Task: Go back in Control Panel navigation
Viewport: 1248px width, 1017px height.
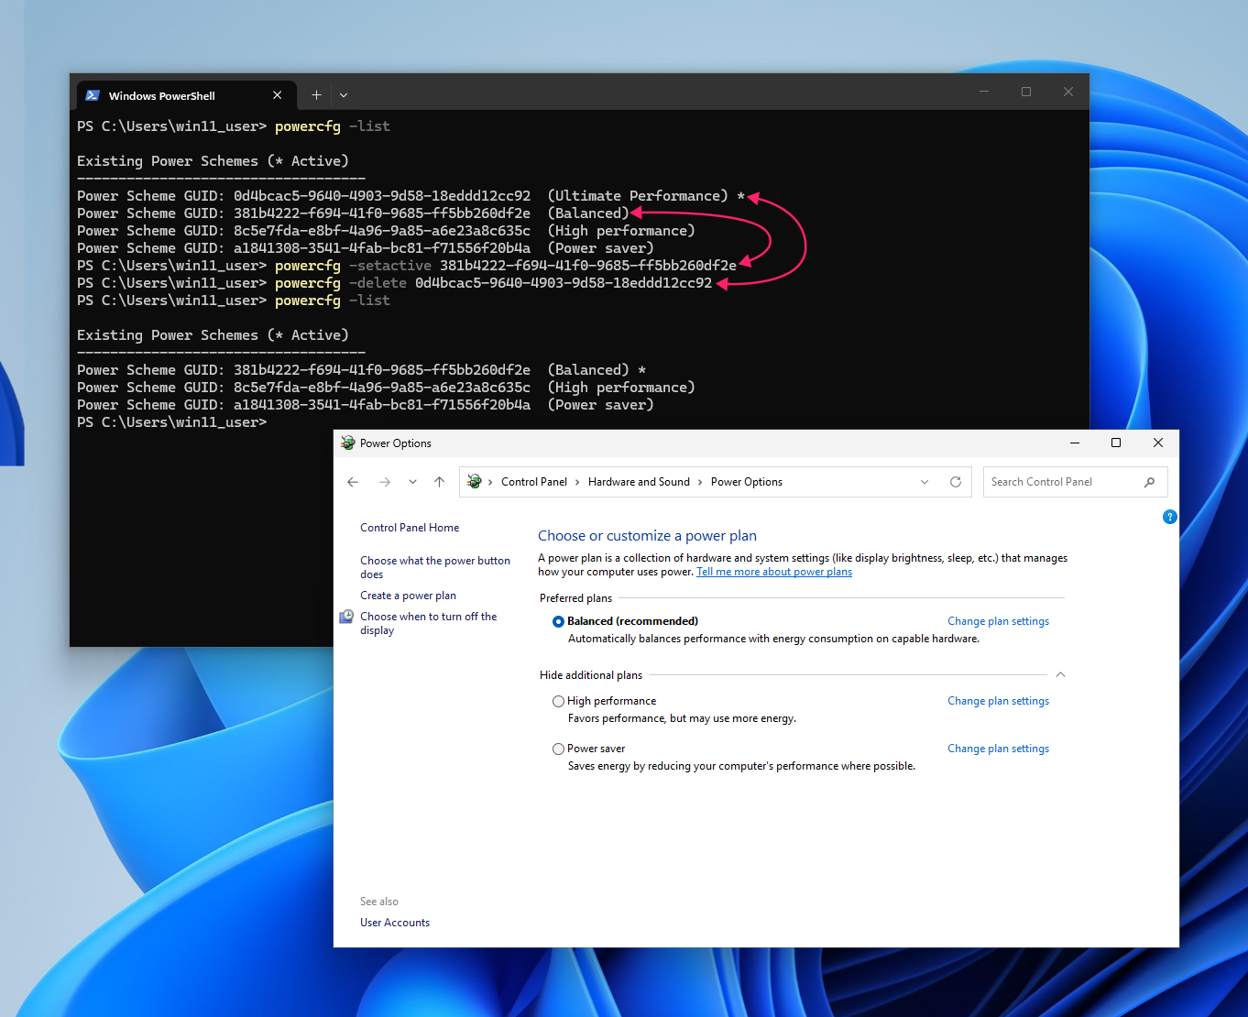Action: pos(353,482)
